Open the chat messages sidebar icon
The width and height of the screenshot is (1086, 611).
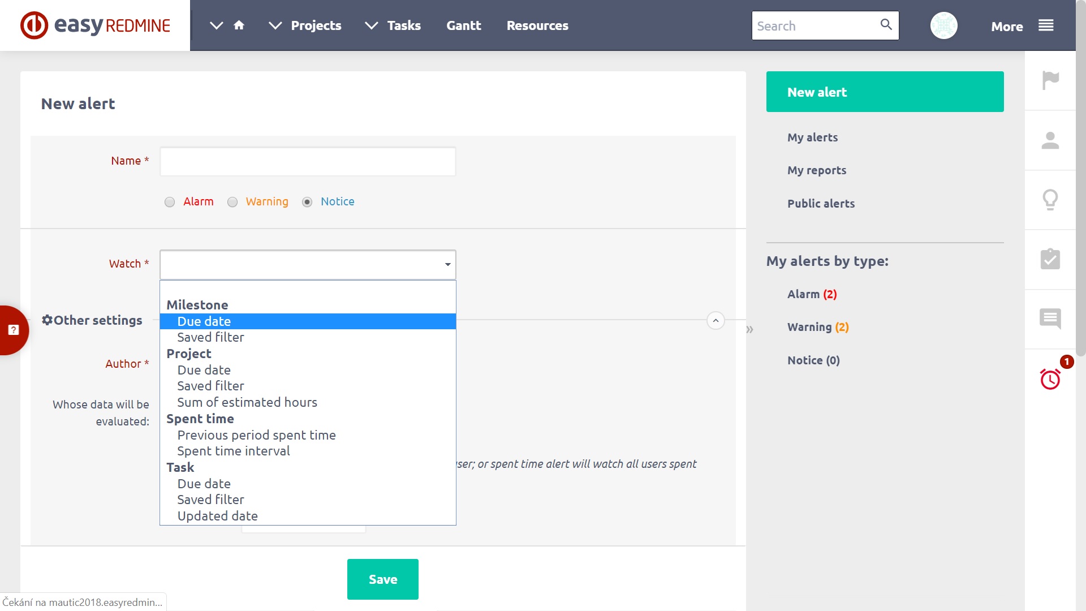1050,319
